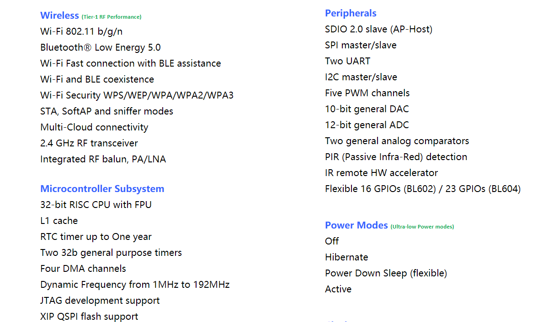The height and width of the screenshot is (322, 537).
Task: Click 'Bluetooth® Low Energy 5.0' line
Action: pyautogui.click(x=101, y=47)
